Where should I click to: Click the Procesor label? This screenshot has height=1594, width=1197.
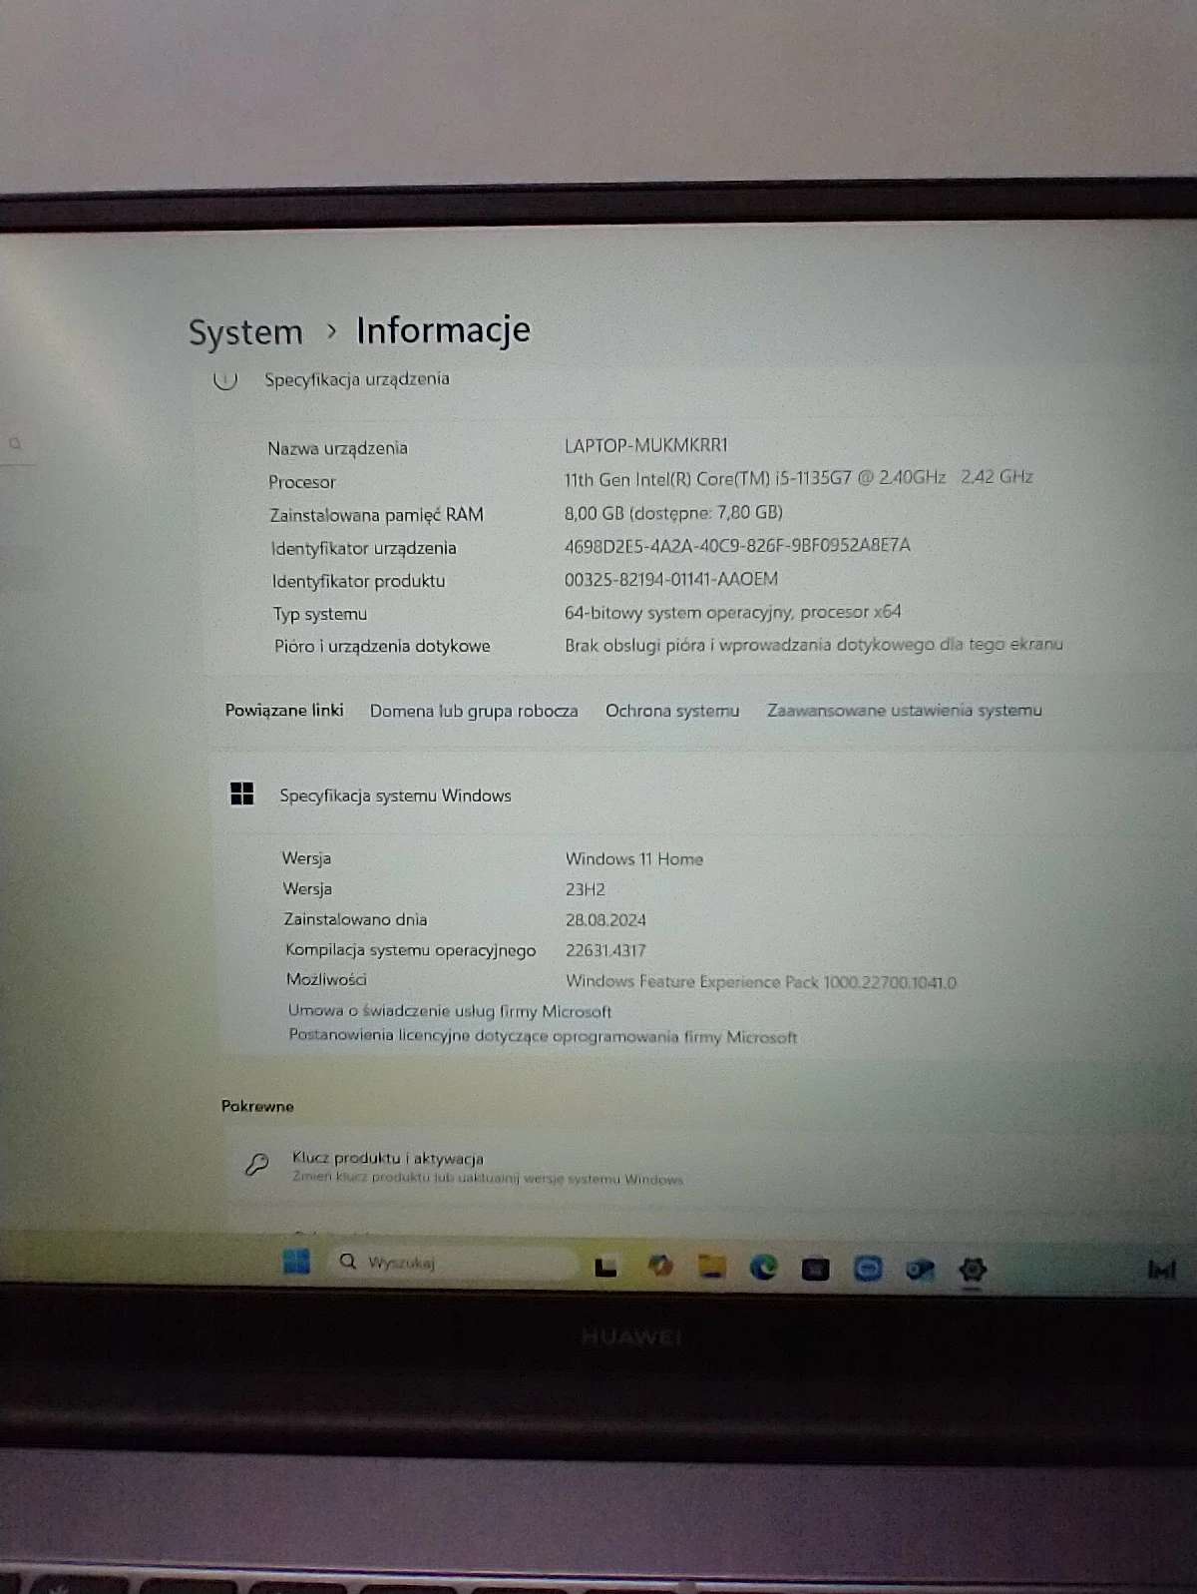point(301,482)
